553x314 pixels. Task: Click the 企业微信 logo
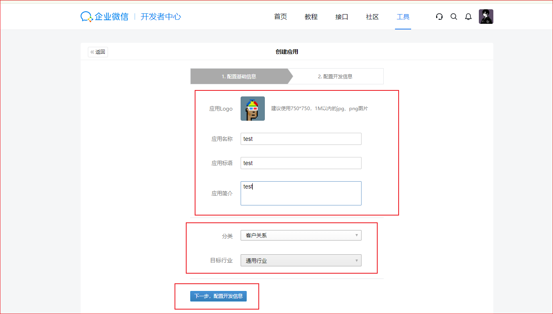(x=105, y=17)
